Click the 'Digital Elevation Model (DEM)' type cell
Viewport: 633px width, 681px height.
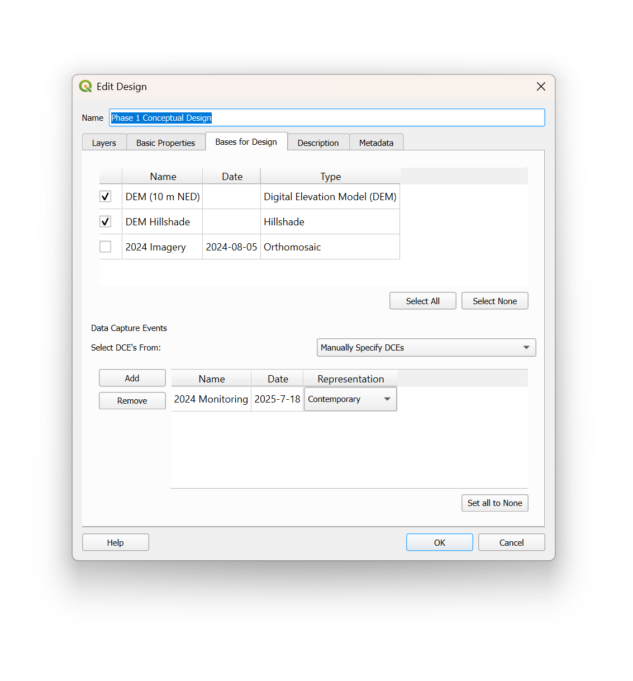[x=330, y=197]
